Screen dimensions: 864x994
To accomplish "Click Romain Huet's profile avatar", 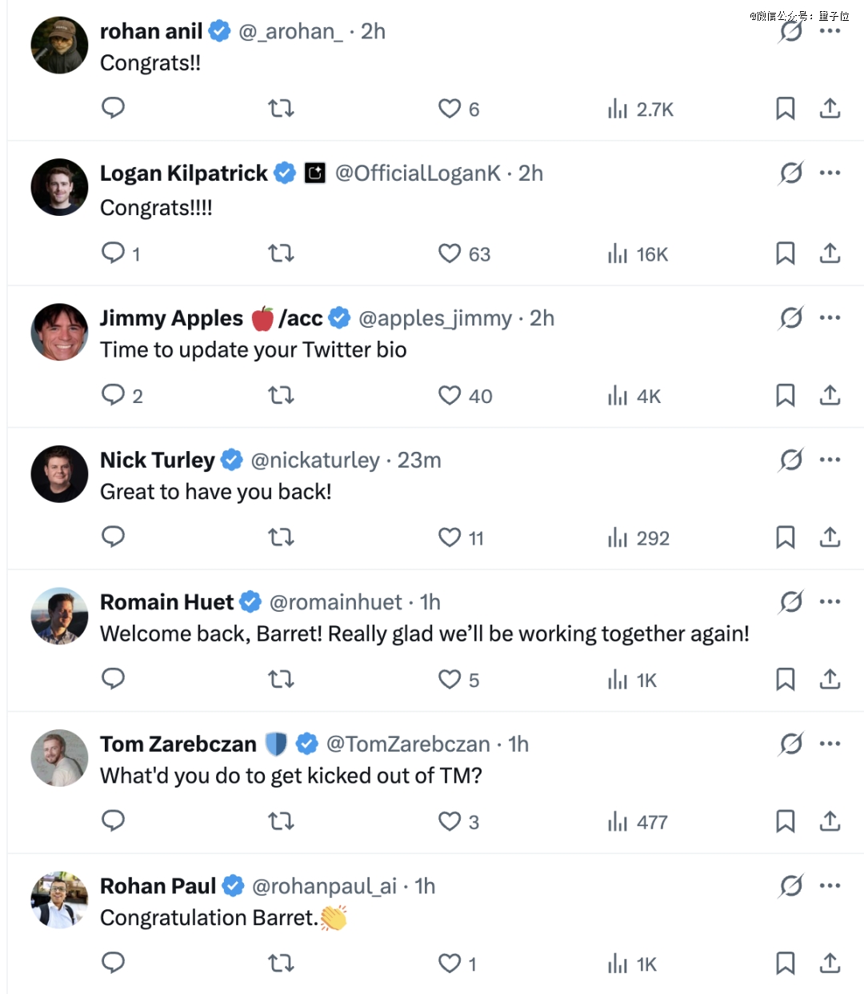I will pyautogui.click(x=59, y=616).
